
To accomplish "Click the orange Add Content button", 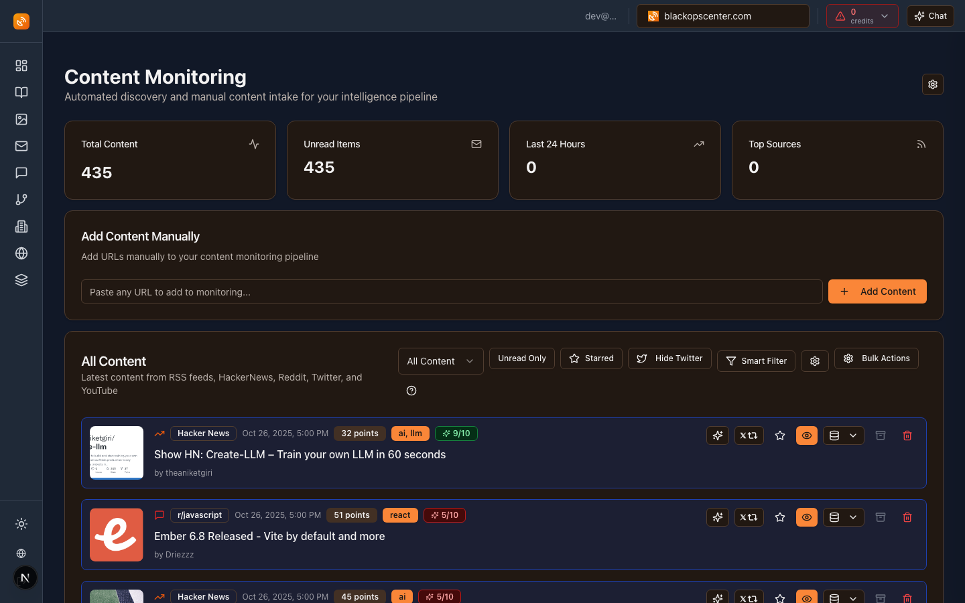I will tap(877, 291).
